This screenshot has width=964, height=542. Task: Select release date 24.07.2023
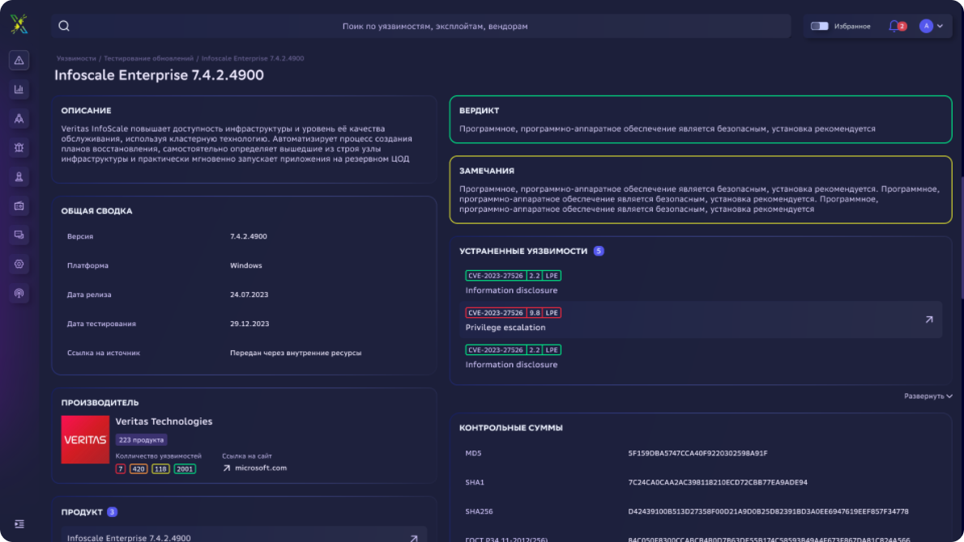249,294
